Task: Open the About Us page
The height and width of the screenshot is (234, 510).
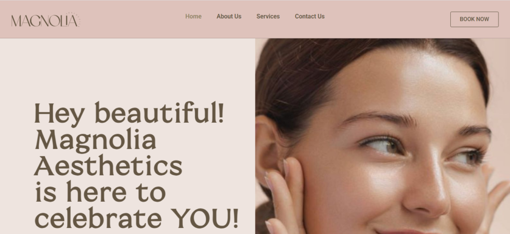Action: point(229,16)
